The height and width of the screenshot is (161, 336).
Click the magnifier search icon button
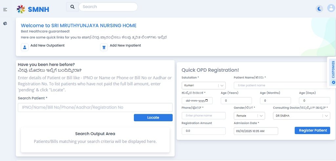pyautogui.click(x=72, y=7)
